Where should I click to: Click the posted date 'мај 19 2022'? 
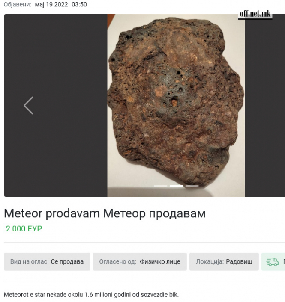pos(51,4)
